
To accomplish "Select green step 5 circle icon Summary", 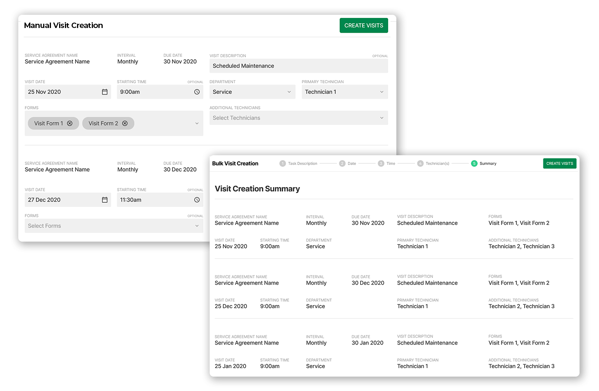I will coord(474,163).
